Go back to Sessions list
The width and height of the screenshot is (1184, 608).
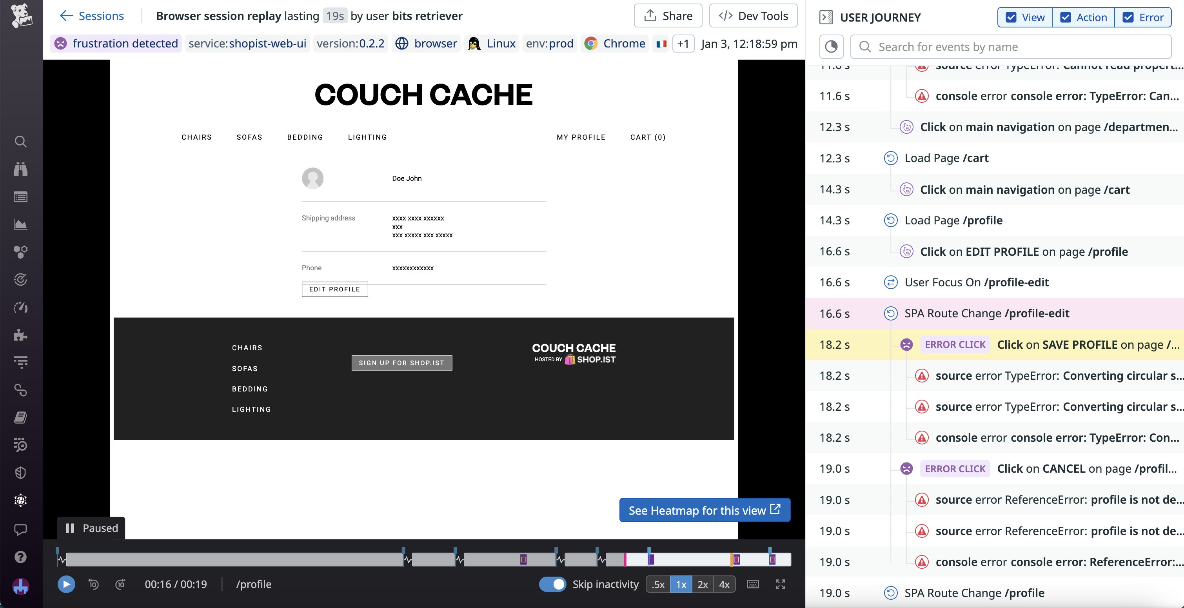(91, 16)
